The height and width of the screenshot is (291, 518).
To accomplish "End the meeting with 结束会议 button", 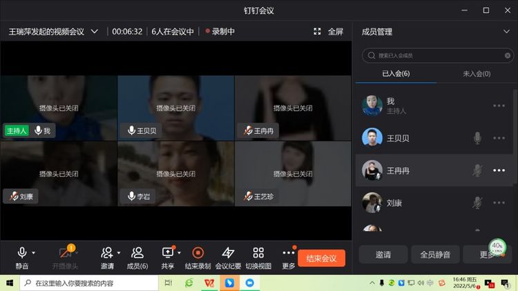I will pyautogui.click(x=321, y=258).
